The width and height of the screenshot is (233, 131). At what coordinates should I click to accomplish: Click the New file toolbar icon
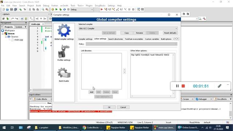click(x=3, y=9)
